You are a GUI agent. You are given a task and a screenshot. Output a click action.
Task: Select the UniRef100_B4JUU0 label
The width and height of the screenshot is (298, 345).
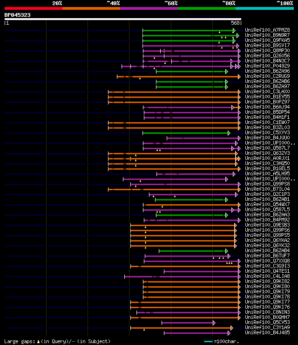267,138
